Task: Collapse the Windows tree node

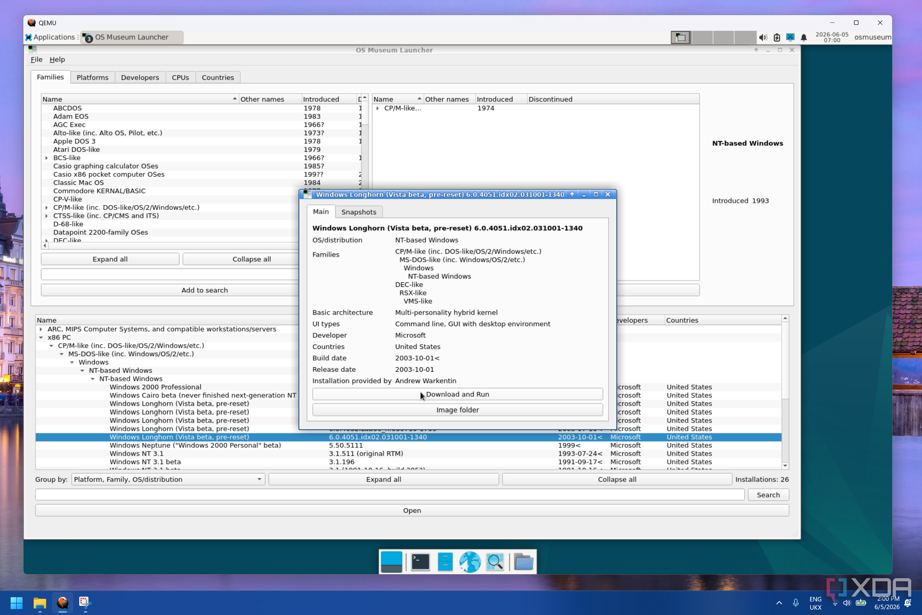Action: click(72, 362)
